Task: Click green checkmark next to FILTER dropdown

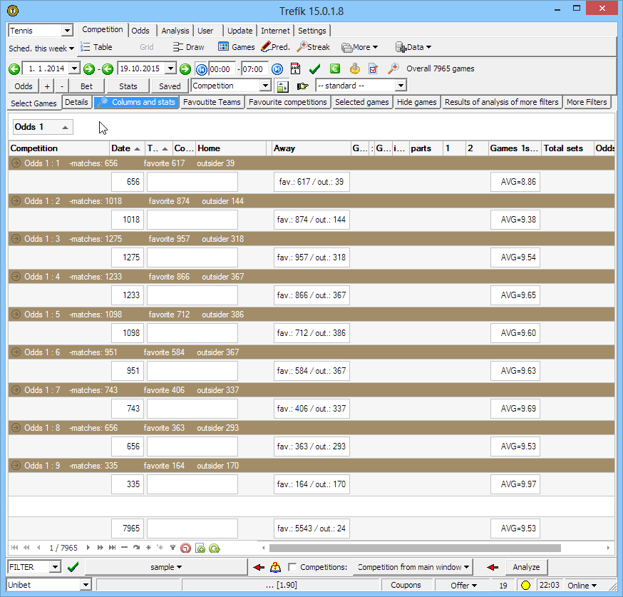Action: point(73,567)
